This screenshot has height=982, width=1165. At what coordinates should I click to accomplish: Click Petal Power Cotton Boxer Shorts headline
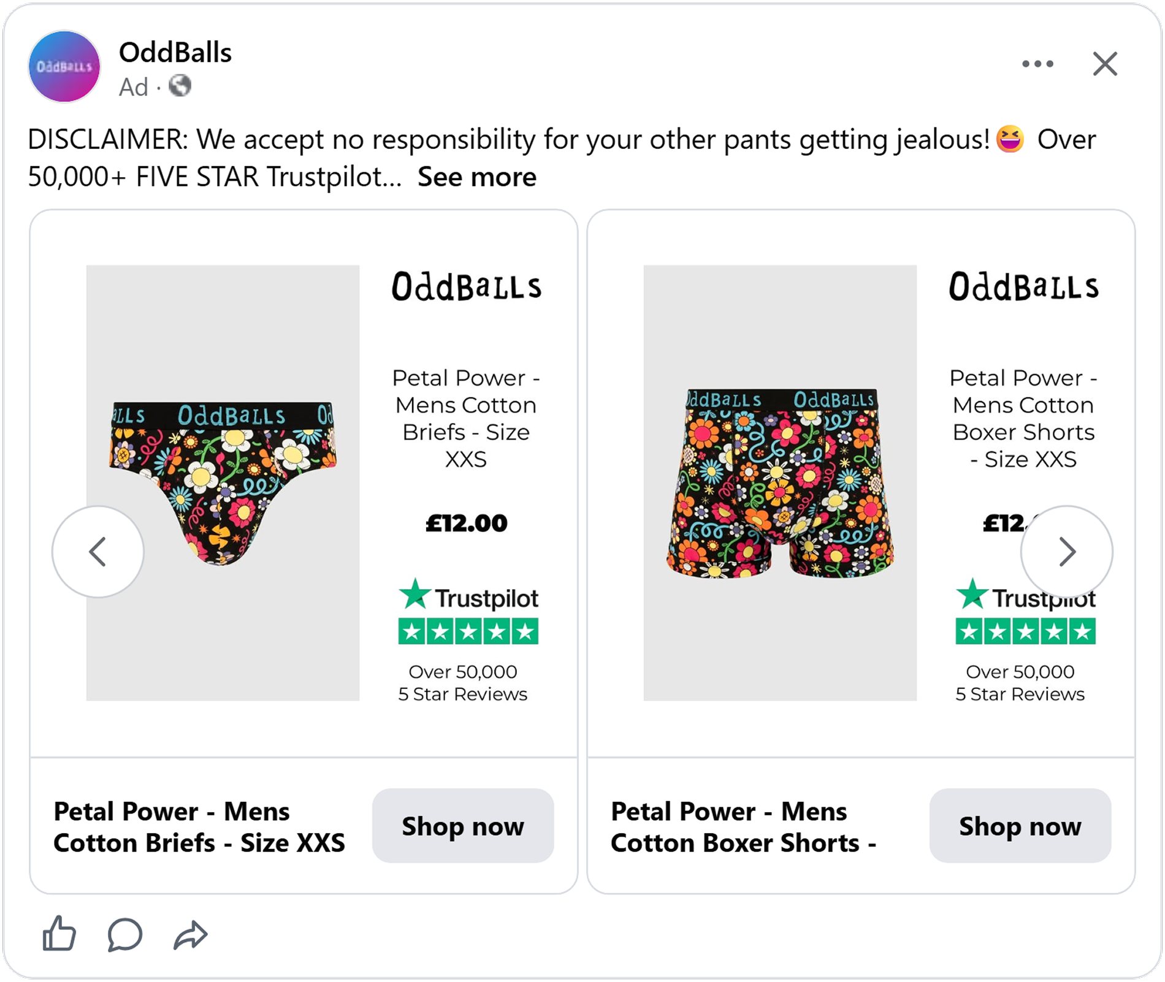click(744, 827)
